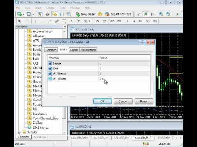Switch timeframe to H1

(126, 21)
